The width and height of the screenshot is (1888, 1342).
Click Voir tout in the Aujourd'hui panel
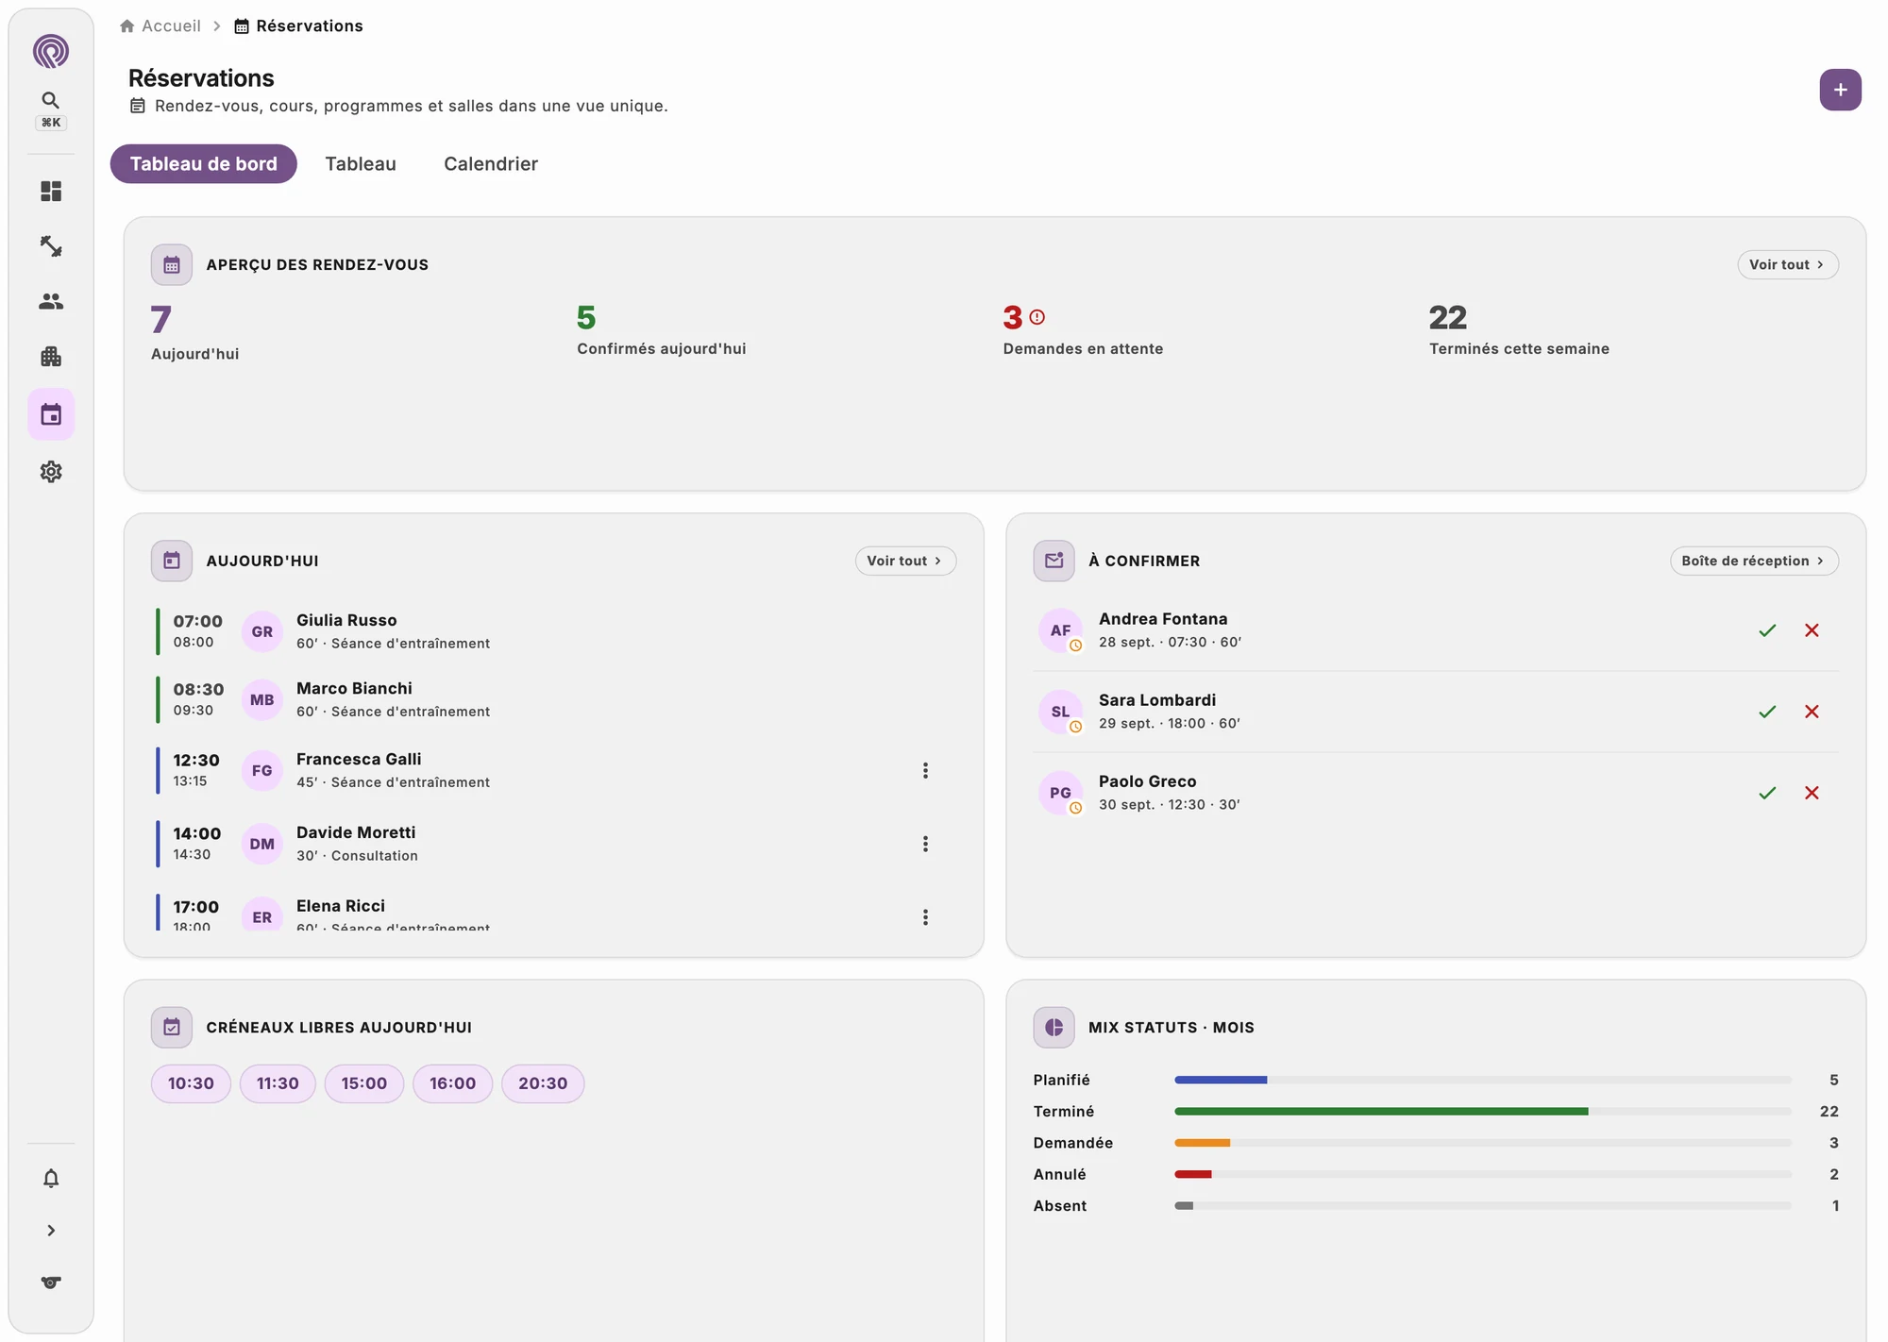coord(905,561)
